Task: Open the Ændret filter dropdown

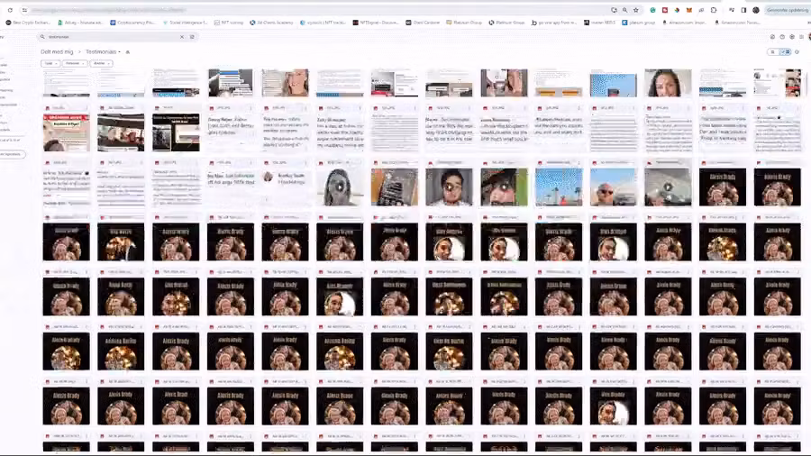Action: [101, 63]
